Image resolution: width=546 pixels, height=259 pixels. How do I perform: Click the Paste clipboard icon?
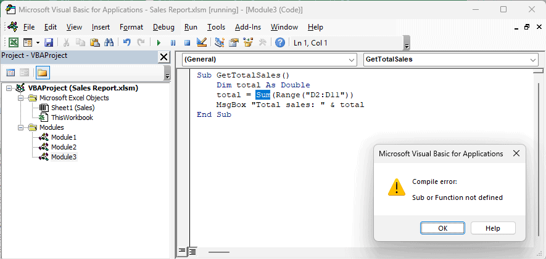[x=95, y=42]
